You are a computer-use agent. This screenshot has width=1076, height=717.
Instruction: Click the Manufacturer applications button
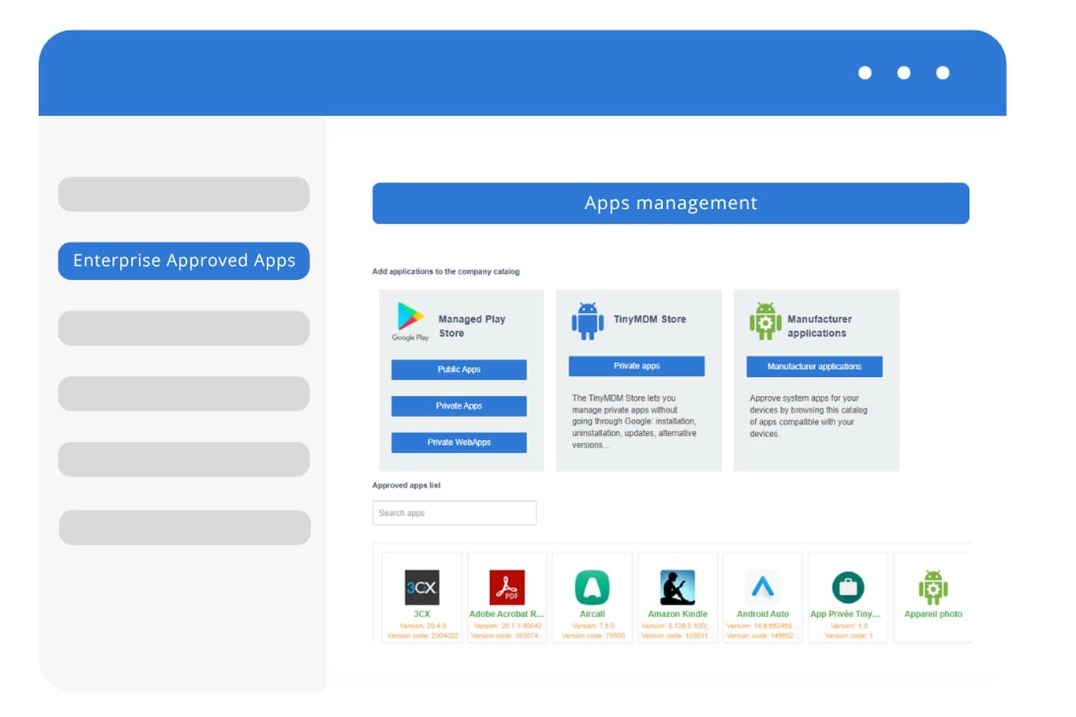pos(814,366)
